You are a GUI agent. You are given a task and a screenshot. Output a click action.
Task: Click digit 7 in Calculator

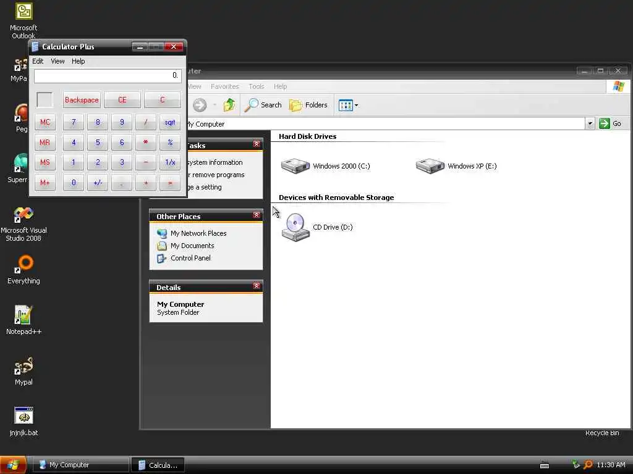coord(74,122)
